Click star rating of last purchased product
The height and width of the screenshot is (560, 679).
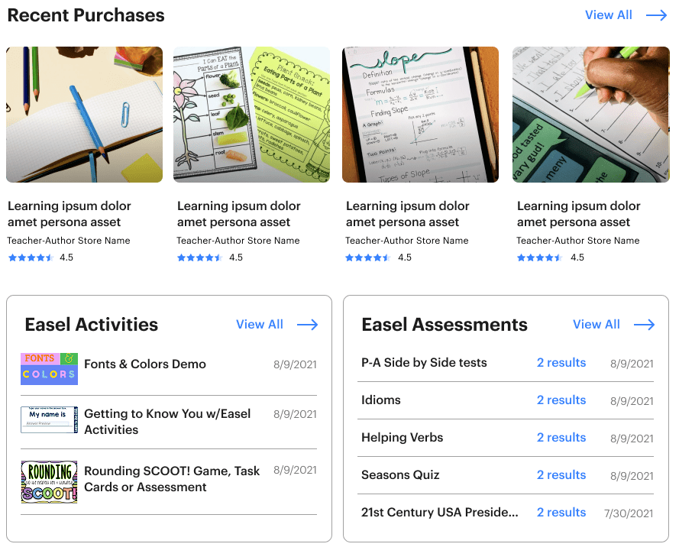click(x=539, y=257)
